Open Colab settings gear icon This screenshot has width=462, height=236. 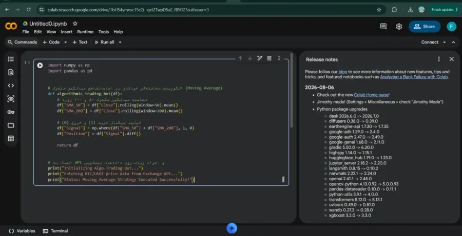click(x=399, y=27)
